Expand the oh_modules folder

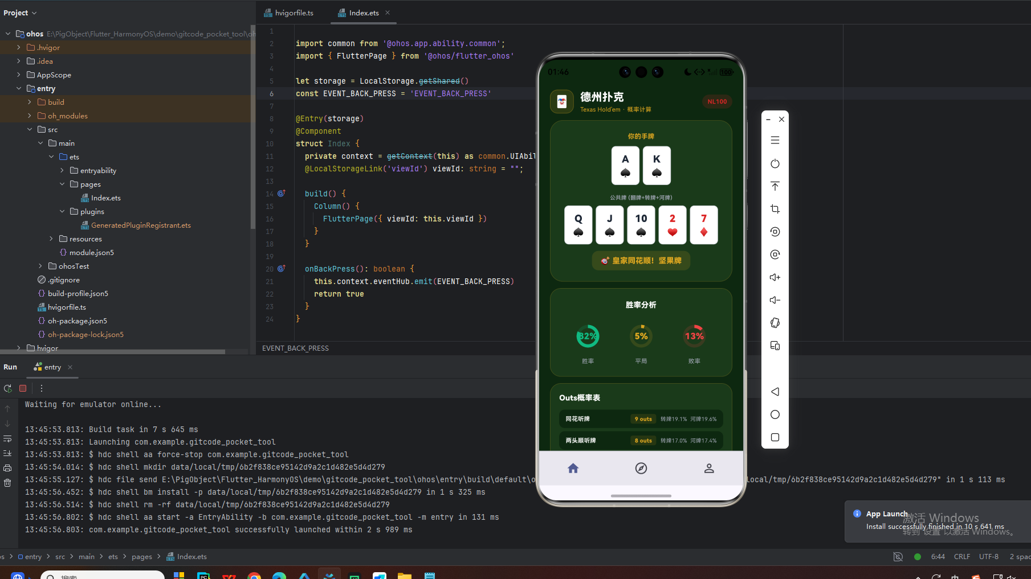pos(30,116)
